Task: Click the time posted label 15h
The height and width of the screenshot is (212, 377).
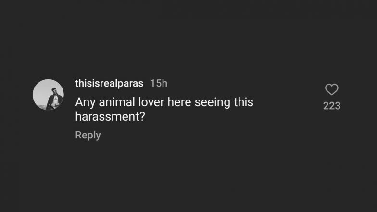Action: [x=159, y=83]
